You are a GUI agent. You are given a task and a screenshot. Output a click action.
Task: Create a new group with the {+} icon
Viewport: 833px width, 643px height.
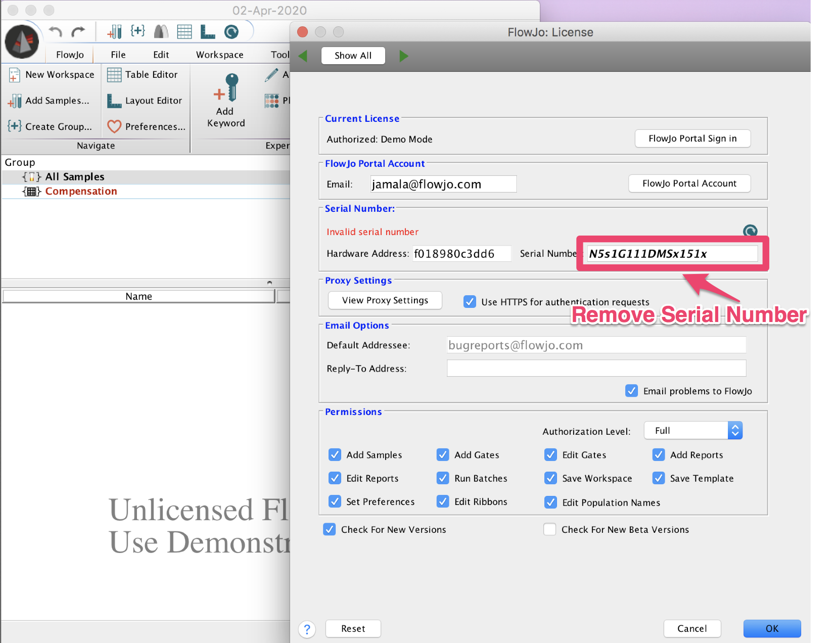(x=14, y=126)
